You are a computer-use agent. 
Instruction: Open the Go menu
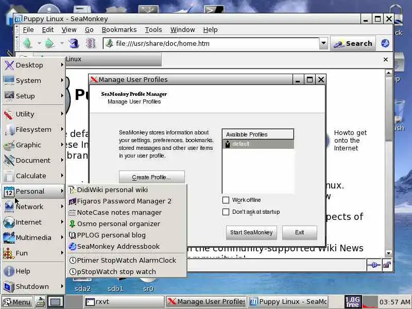89,30
